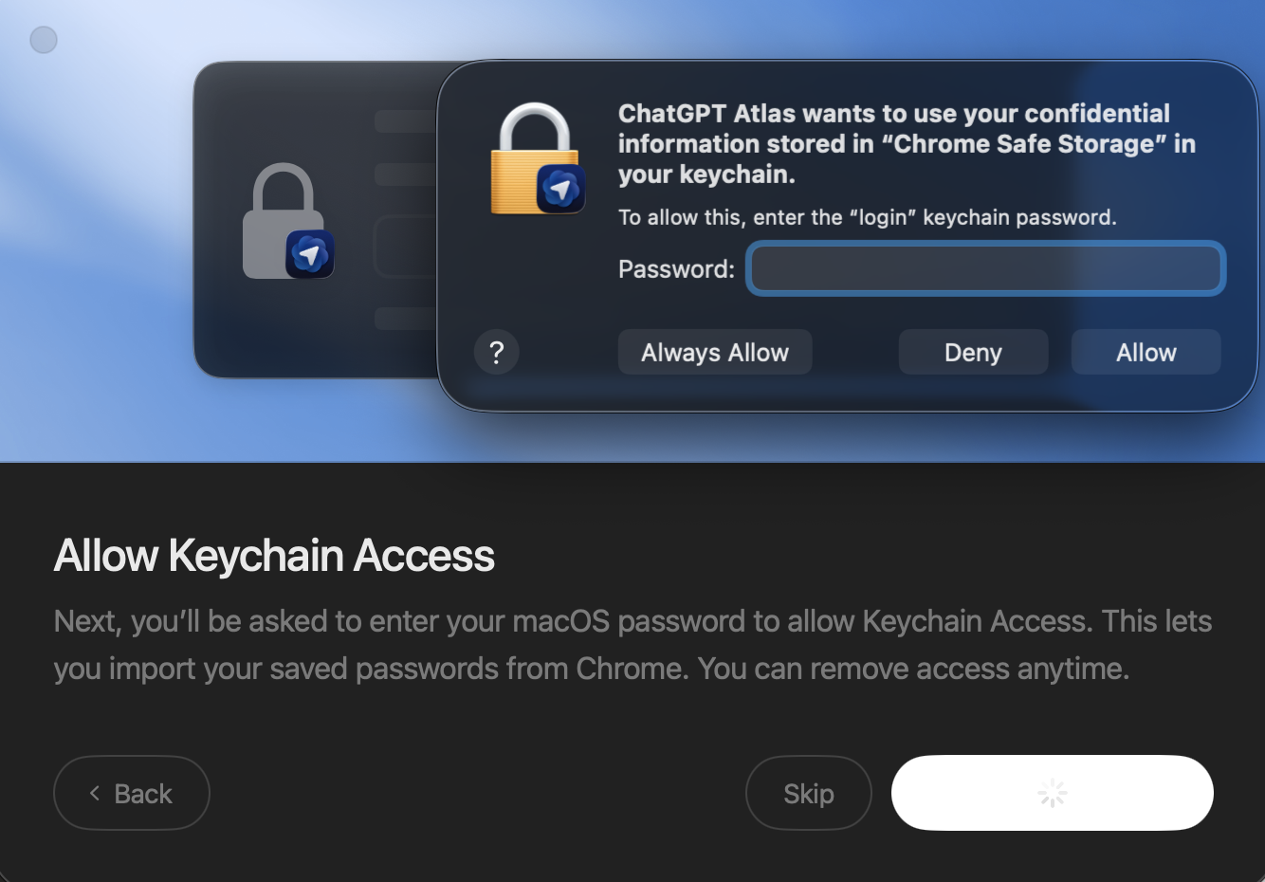Click the top placeholder bar in the background card
Image resolution: width=1265 pixels, height=882 pixels.
coord(405,120)
